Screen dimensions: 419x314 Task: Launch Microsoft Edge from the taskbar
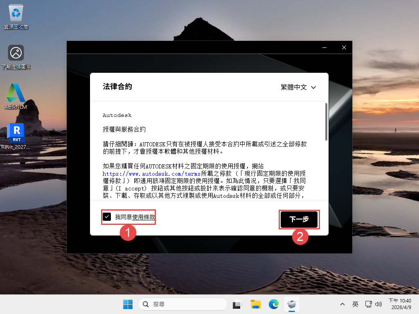point(274,304)
